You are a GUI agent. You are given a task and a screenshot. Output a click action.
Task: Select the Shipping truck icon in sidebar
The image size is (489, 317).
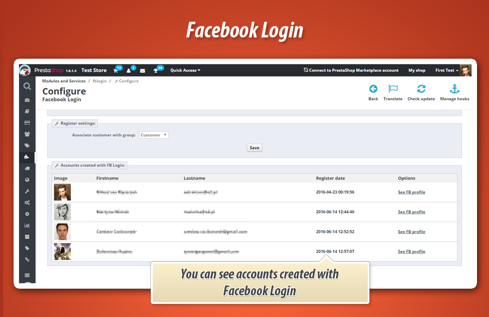(x=27, y=168)
